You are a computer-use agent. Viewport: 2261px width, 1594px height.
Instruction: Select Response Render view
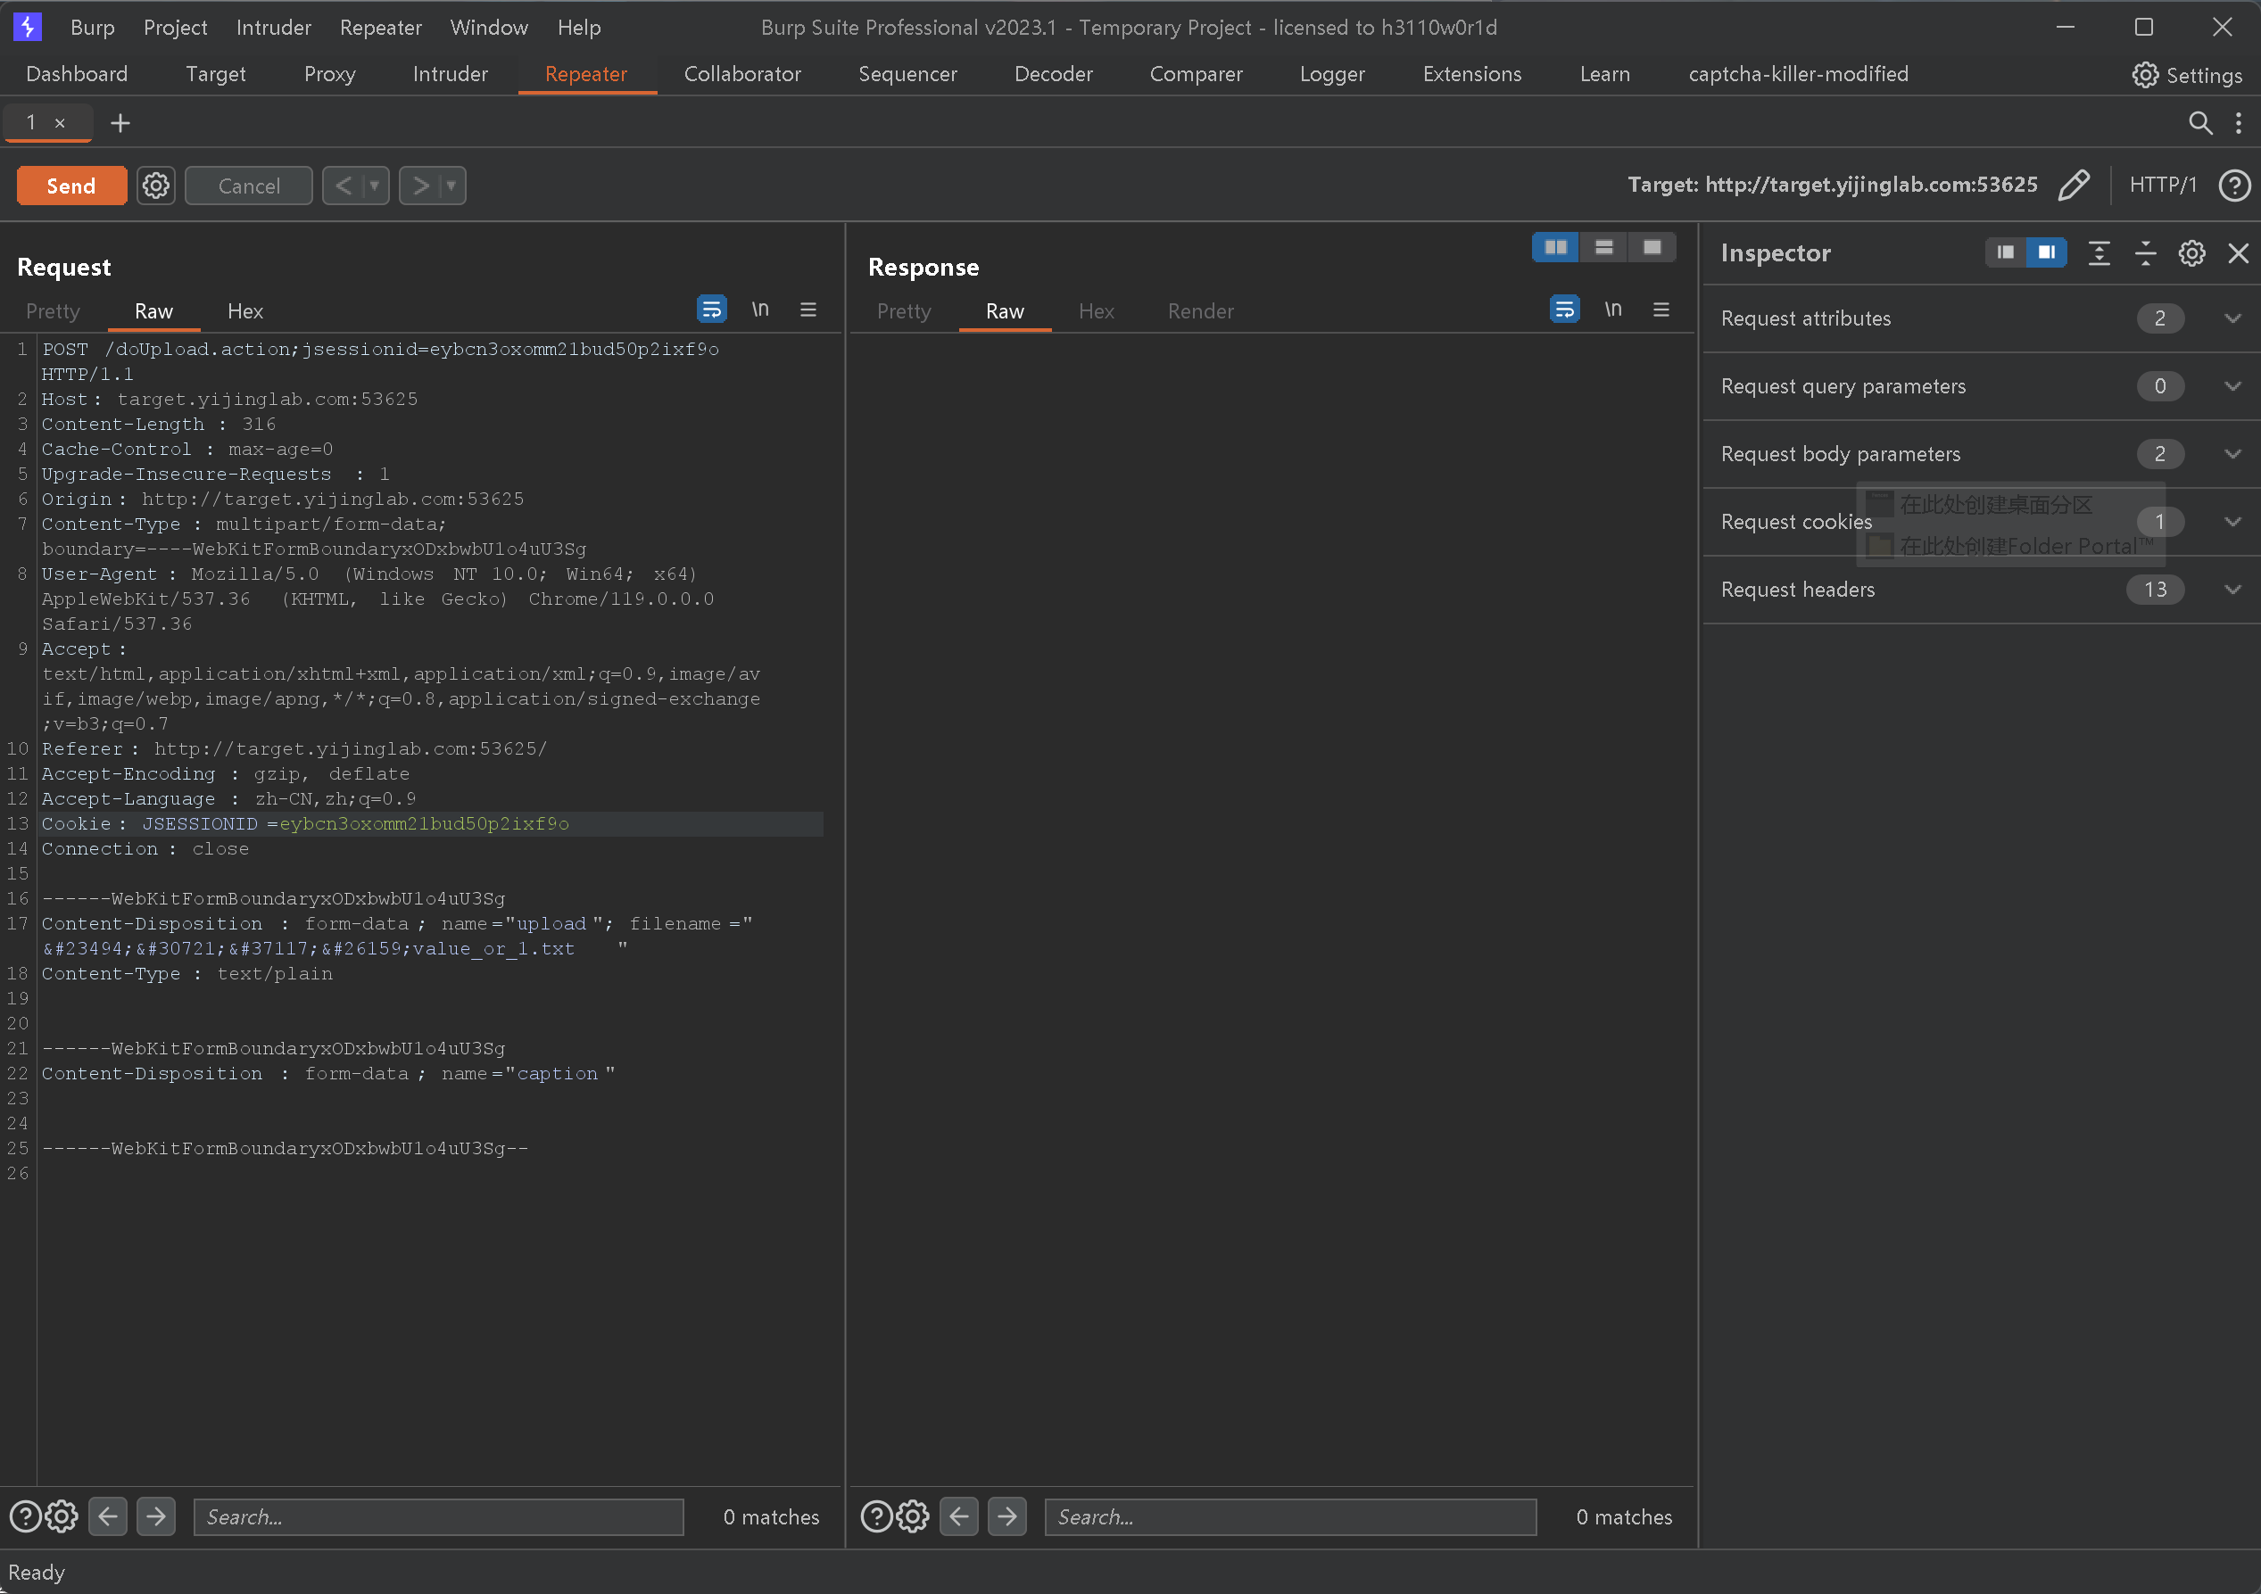coord(1200,311)
